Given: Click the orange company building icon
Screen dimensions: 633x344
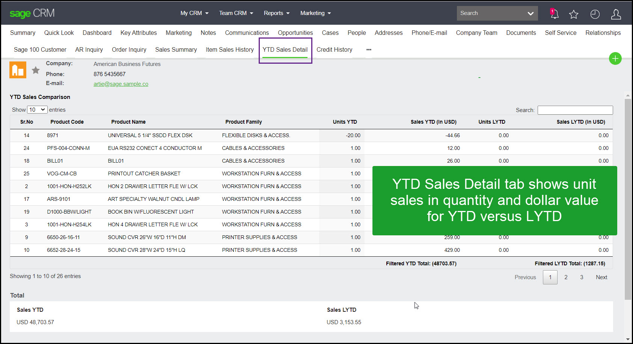Looking at the screenshot, I should point(17,70).
